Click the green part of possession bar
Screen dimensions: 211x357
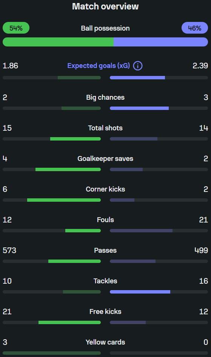(58, 42)
